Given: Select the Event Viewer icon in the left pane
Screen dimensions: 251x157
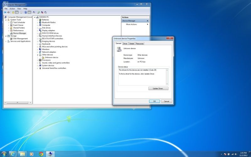Looking at the screenshot, I should 12,25.
